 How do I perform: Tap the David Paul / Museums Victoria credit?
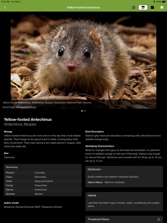pos(19,107)
